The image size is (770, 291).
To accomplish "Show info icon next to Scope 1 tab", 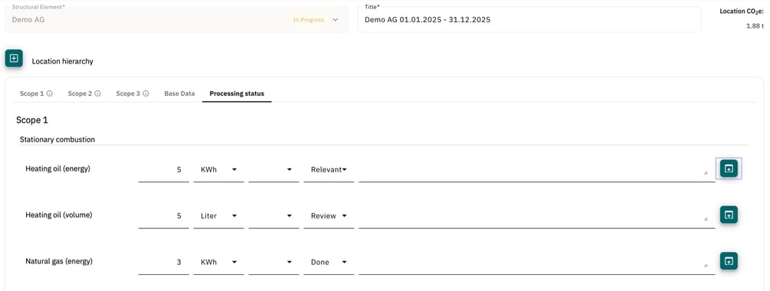I will [x=50, y=93].
